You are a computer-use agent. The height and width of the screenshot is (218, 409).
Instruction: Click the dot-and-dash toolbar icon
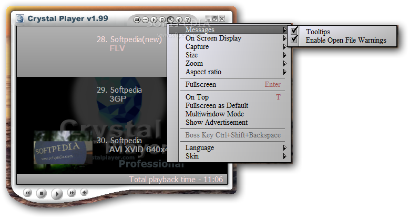point(145,19)
